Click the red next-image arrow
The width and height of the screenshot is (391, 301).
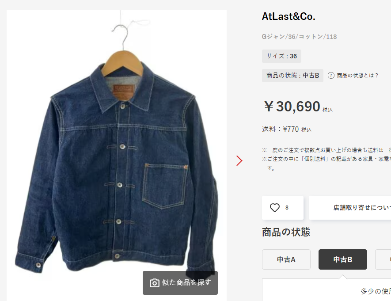(x=239, y=161)
